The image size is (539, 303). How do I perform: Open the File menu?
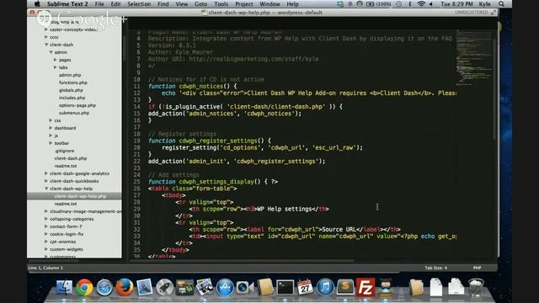tap(99, 4)
